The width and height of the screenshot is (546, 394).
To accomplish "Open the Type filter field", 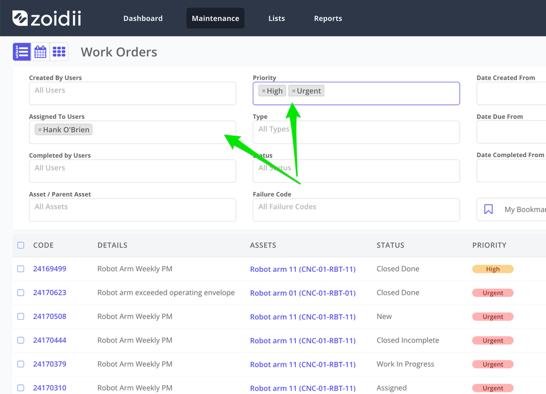I will tap(356, 132).
